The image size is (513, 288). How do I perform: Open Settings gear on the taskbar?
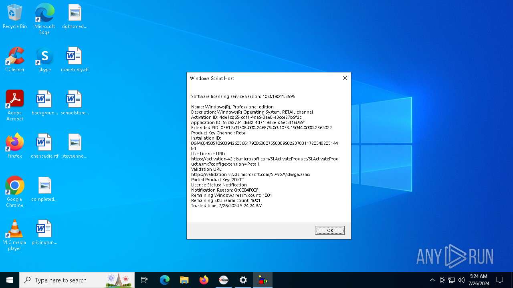(243, 280)
